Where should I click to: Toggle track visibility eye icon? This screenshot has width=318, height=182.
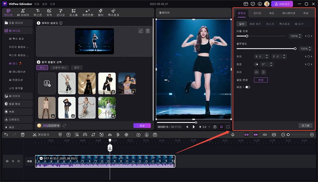click(x=13, y=161)
